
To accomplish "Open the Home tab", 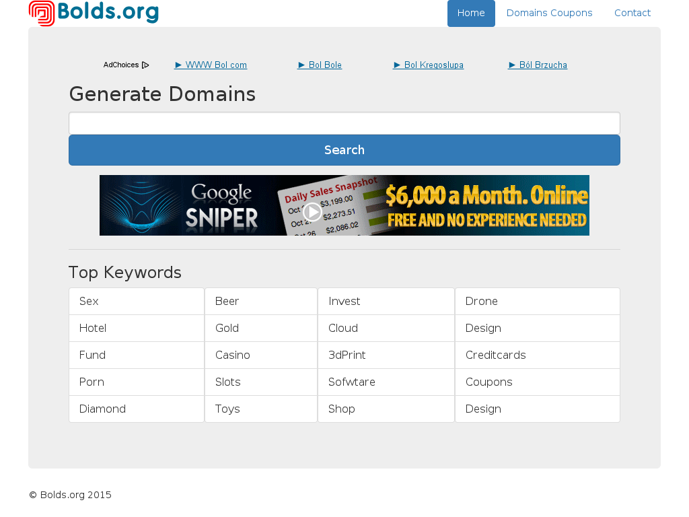I will click(471, 13).
